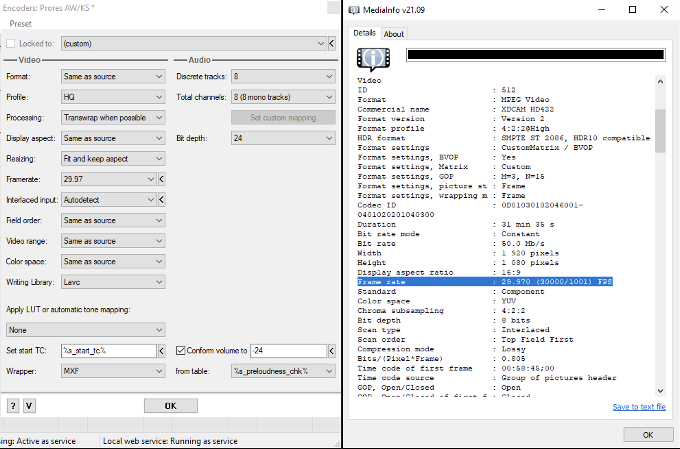
Task: Select the Duration 31 min 35 s row
Action: pos(456,224)
